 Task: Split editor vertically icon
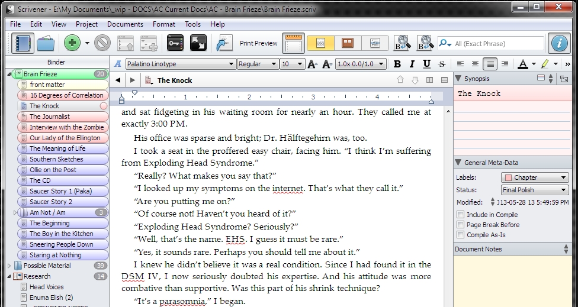coord(429,80)
